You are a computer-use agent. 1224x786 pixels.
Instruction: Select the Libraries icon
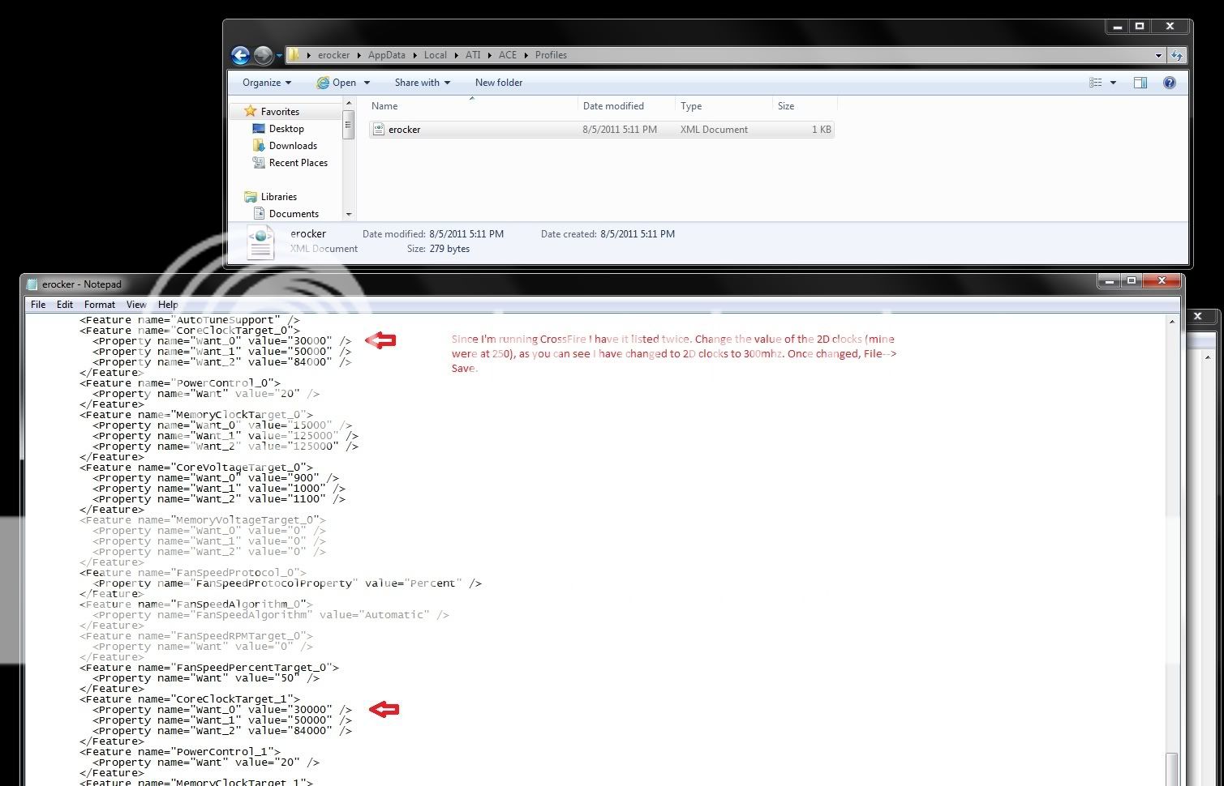coord(251,197)
